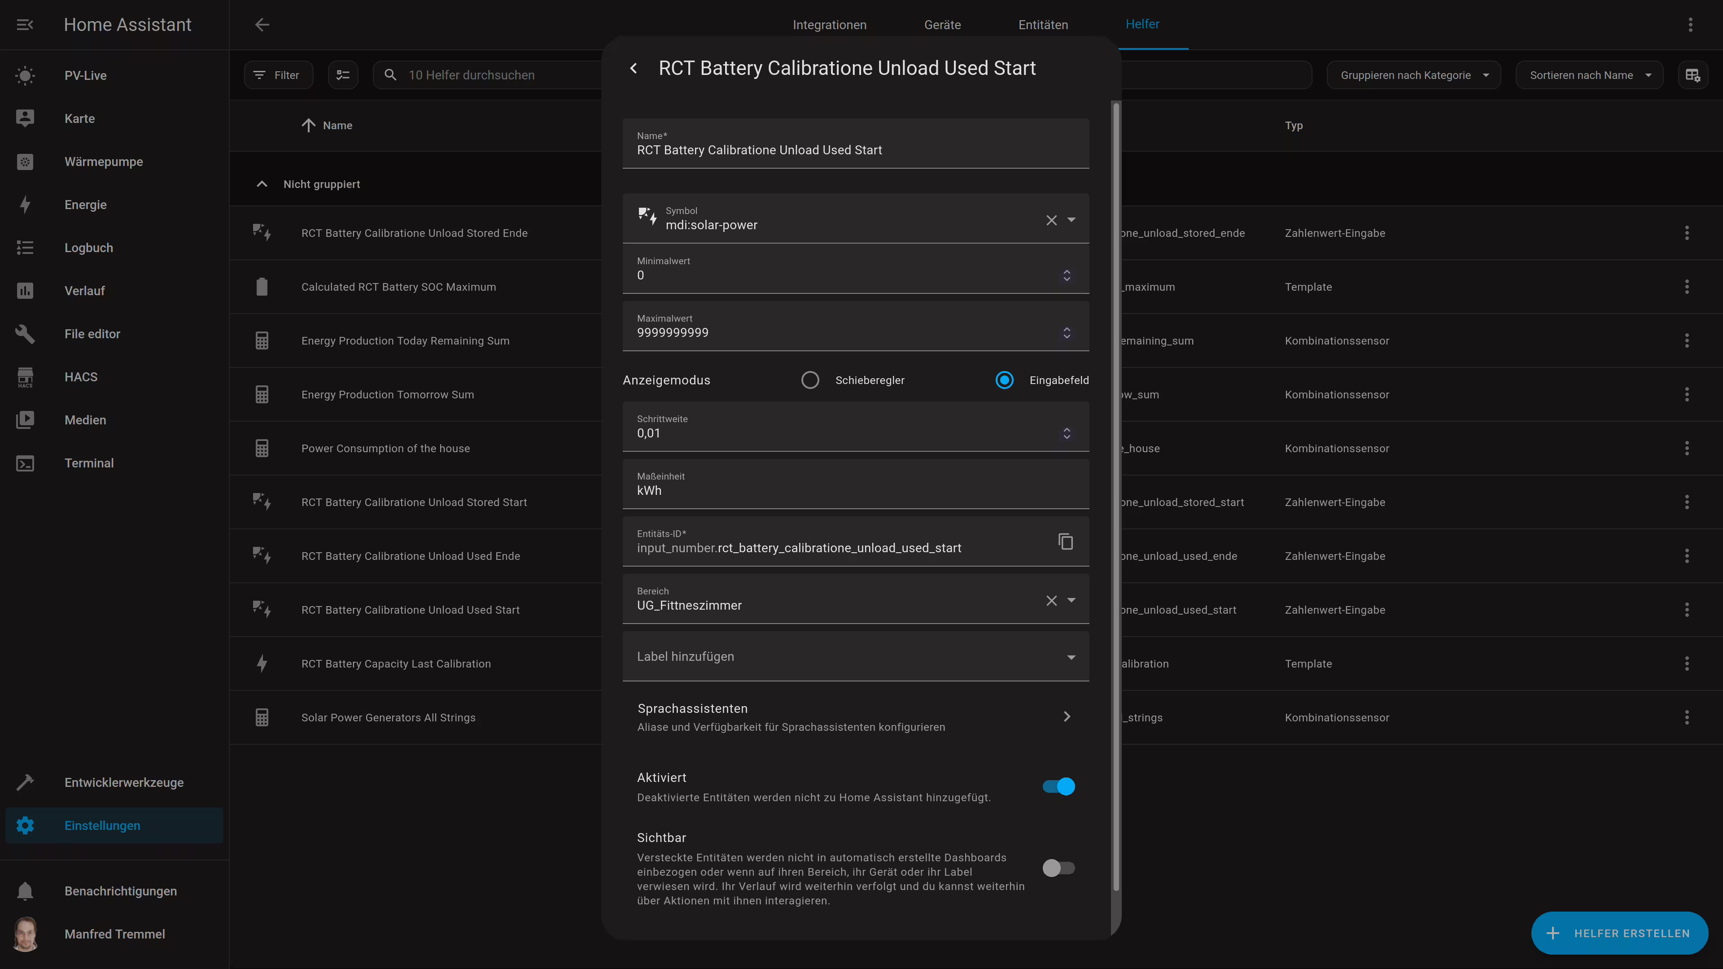This screenshot has width=1723, height=969.
Task: Open Terminal add-on
Action: point(114,463)
